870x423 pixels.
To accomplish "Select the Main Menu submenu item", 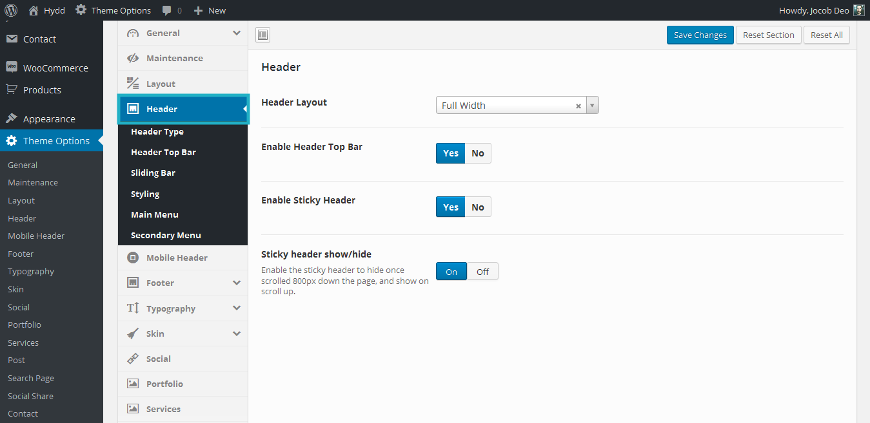I will (155, 214).
